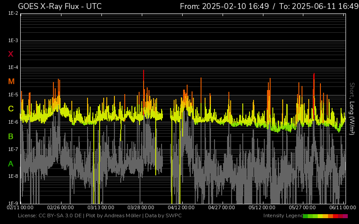The height and width of the screenshot is (224, 359).
Task: Click the orange M flare class label
Action: (x=11, y=82)
